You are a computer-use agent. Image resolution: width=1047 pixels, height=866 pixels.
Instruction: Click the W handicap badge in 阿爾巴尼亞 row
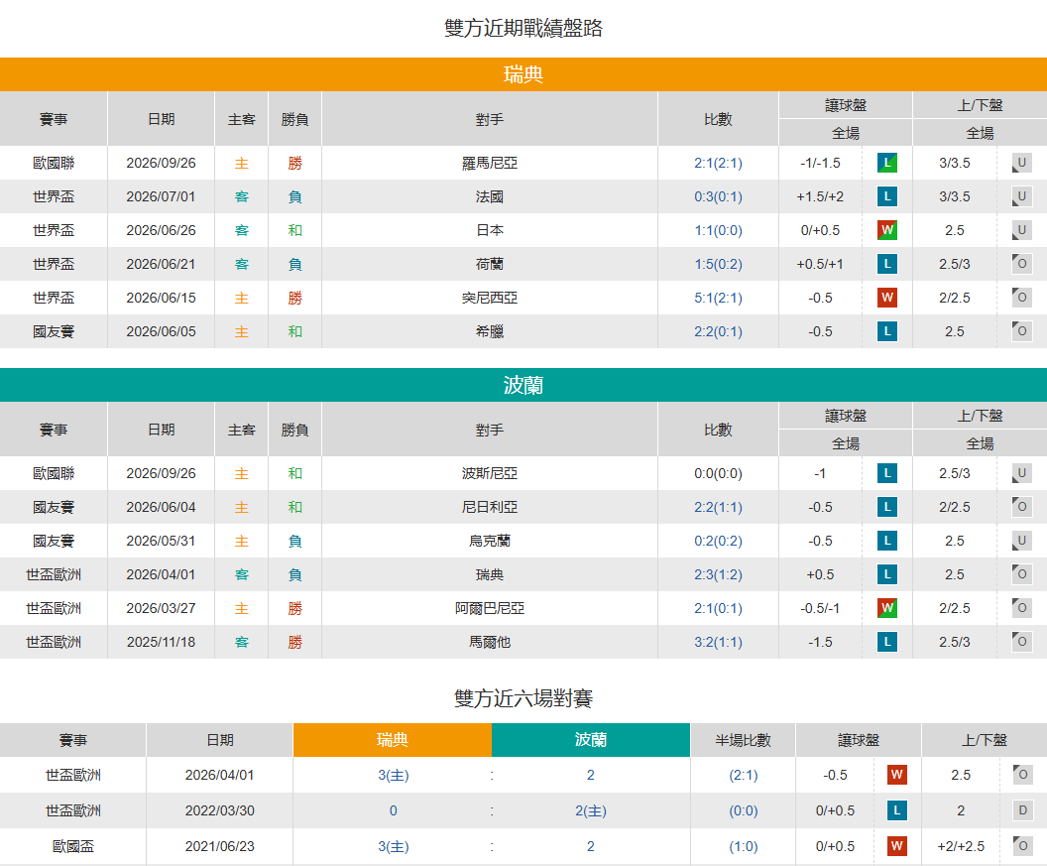[x=886, y=608]
